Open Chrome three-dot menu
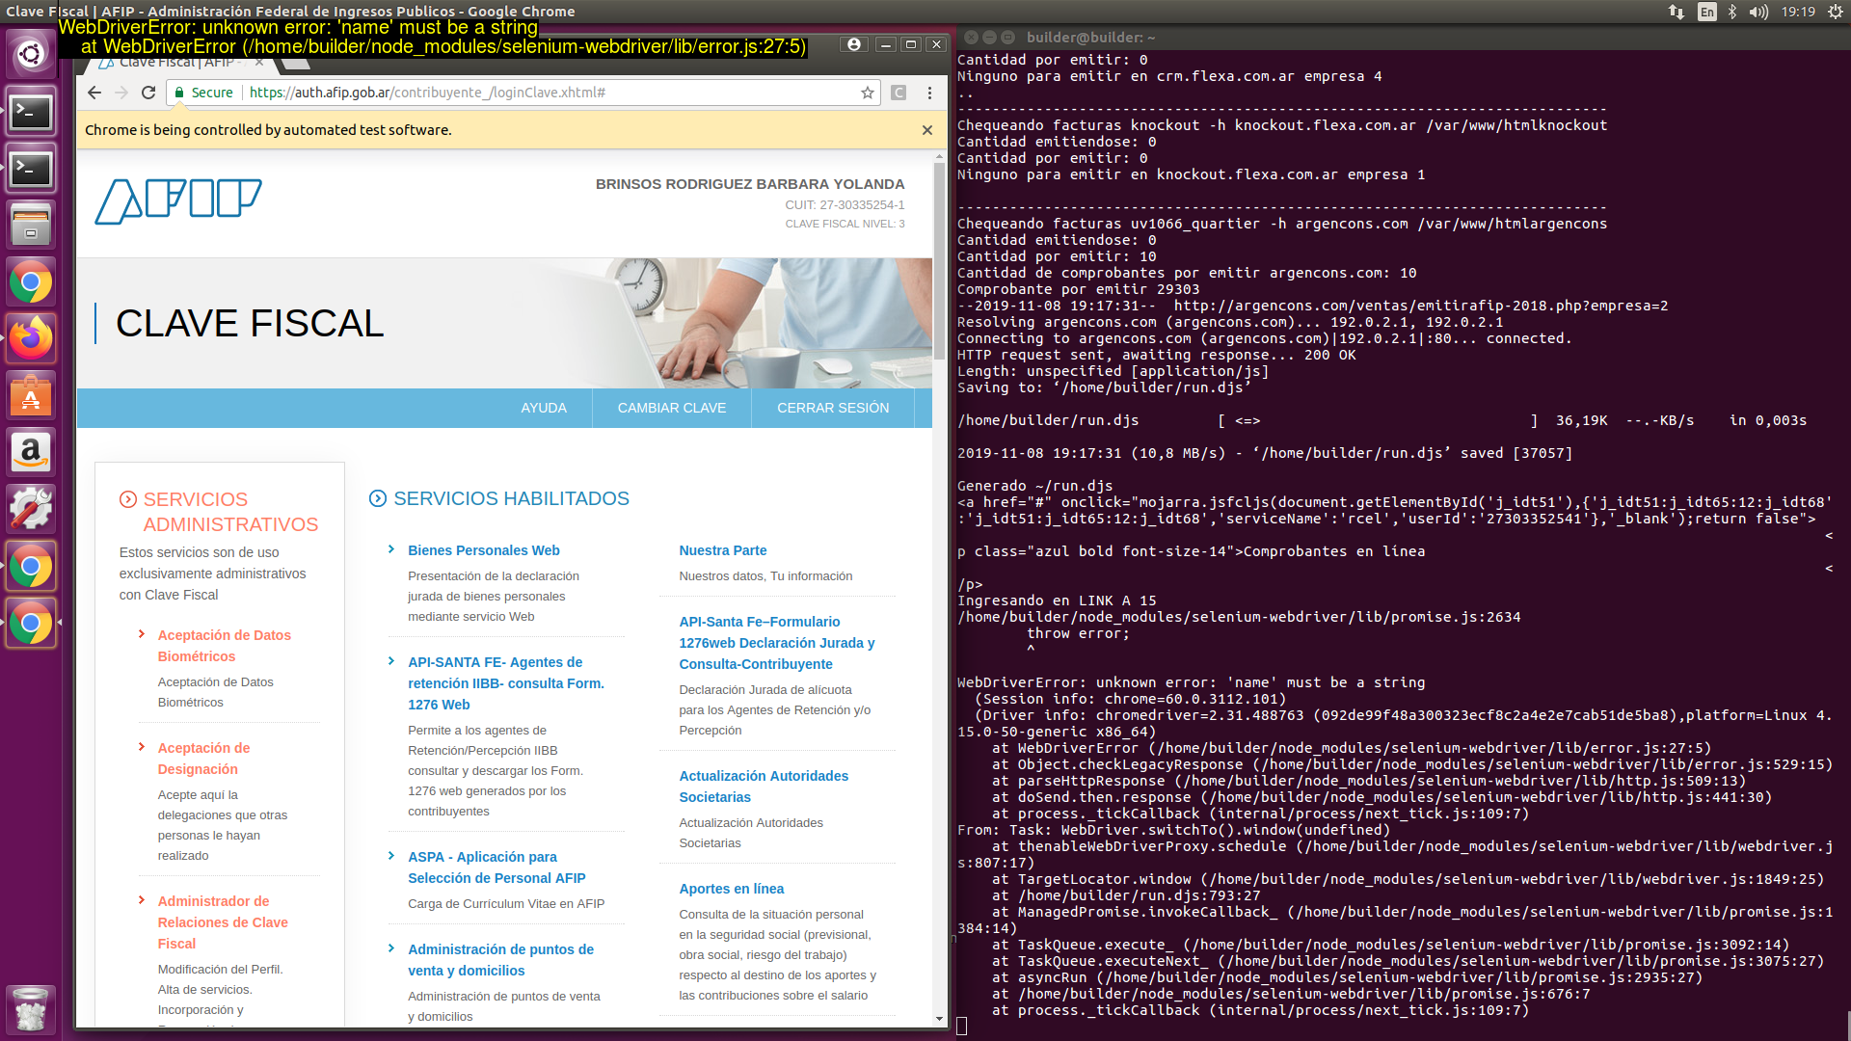The image size is (1851, 1041). tap(929, 93)
